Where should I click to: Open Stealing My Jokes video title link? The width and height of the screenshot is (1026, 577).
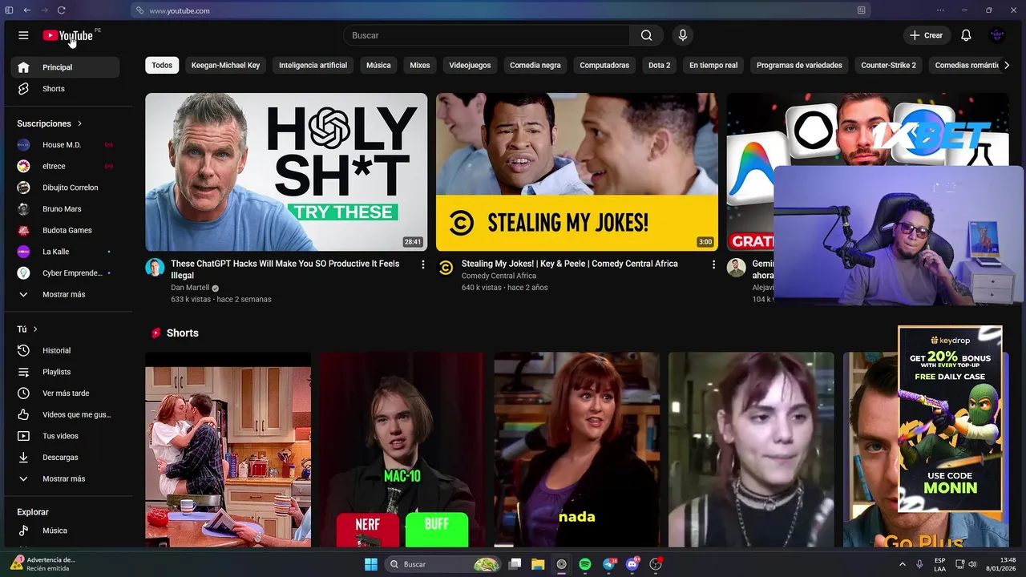pos(570,264)
